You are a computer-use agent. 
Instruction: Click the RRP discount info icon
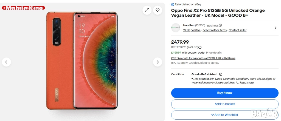(x=200, y=47)
